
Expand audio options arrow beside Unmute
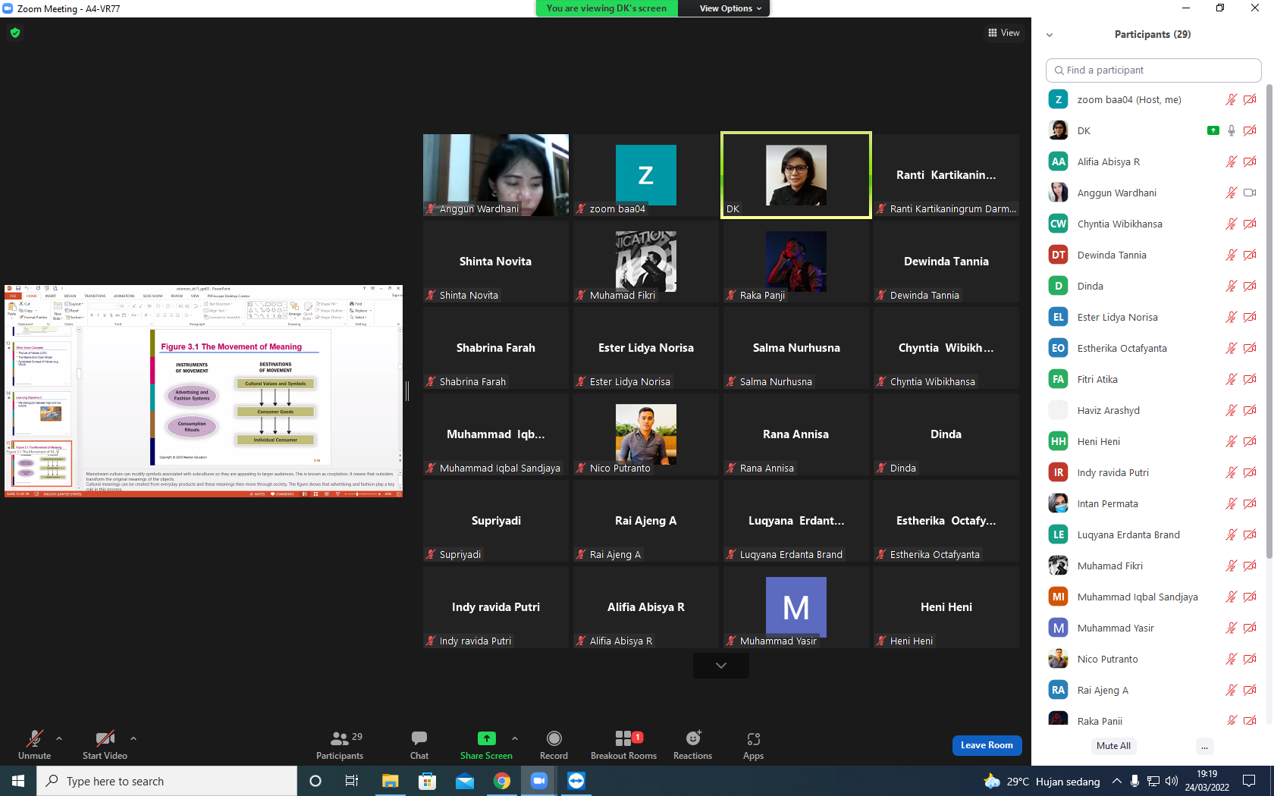click(x=59, y=738)
